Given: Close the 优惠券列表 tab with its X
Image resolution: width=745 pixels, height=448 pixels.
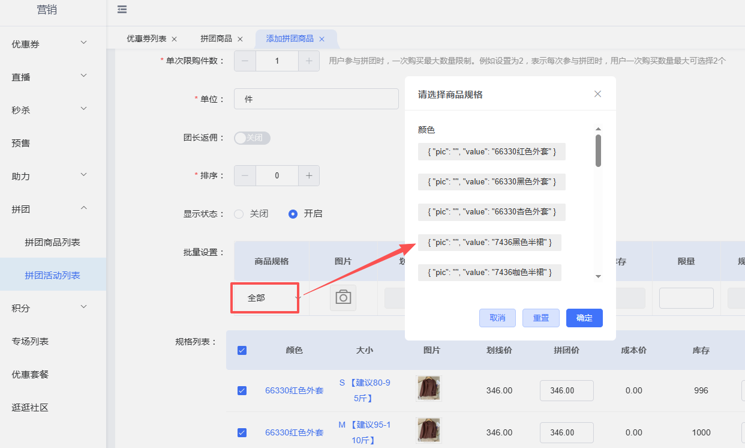Looking at the screenshot, I should 175,39.
